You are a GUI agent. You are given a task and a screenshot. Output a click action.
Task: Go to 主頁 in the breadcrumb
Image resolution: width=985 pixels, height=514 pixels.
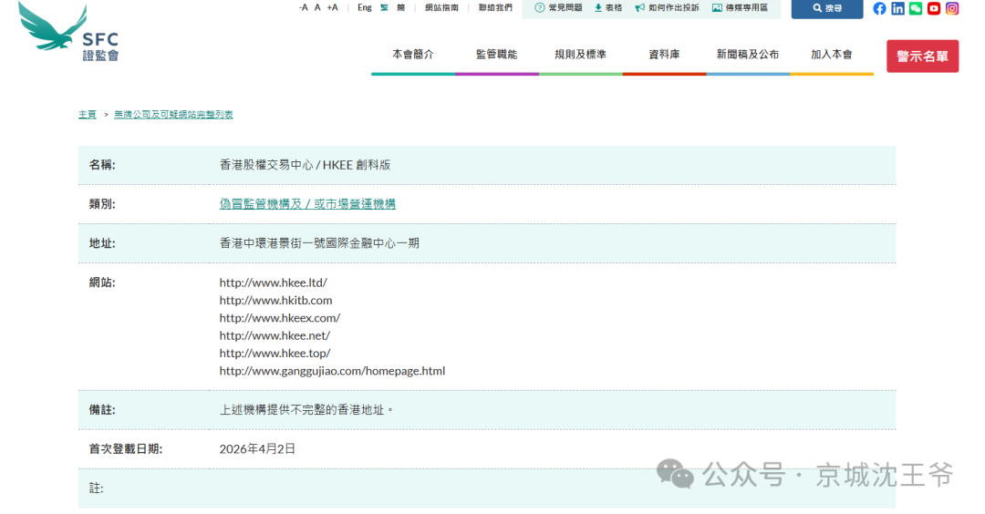click(x=87, y=115)
